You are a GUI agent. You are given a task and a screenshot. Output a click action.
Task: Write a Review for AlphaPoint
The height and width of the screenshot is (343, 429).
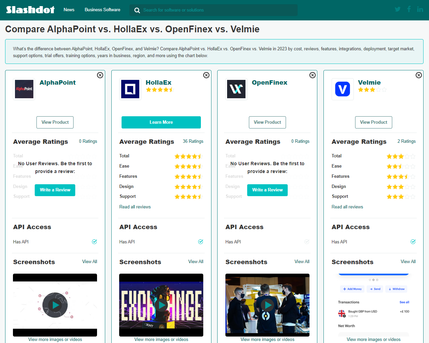55,190
